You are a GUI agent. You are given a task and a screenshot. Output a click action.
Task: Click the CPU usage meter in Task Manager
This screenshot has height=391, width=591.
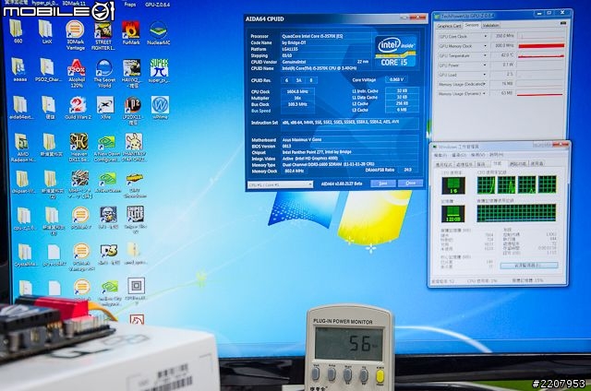click(x=453, y=185)
